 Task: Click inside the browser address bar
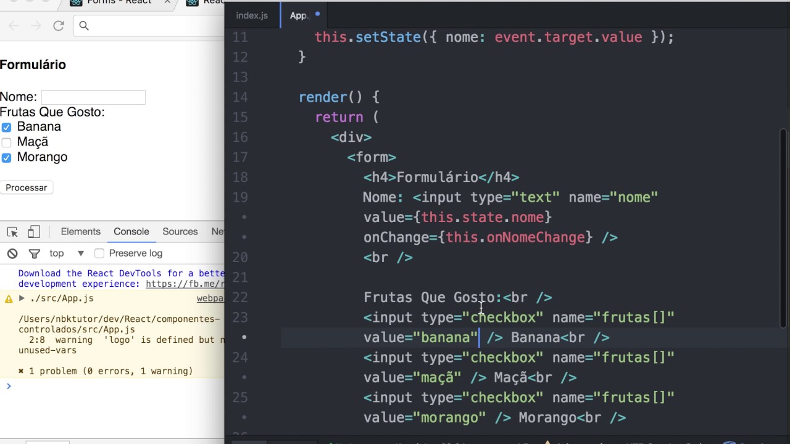click(148, 25)
